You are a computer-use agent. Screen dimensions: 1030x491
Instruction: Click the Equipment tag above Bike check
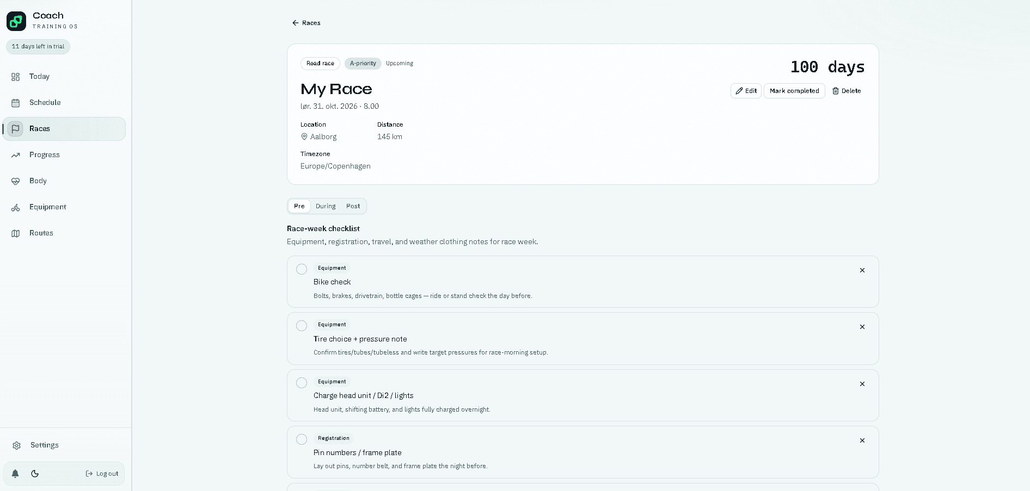point(332,268)
